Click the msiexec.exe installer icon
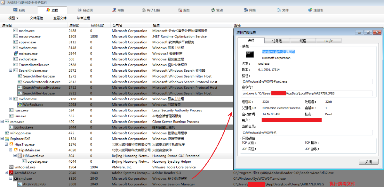Image resolution: width=384 pixels, height=187 pixels. (x=16, y=53)
